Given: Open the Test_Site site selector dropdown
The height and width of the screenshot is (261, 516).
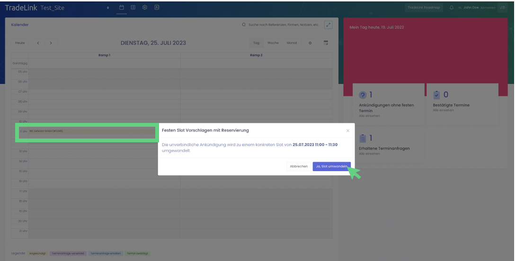Looking at the screenshot, I should tap(107, 8).
